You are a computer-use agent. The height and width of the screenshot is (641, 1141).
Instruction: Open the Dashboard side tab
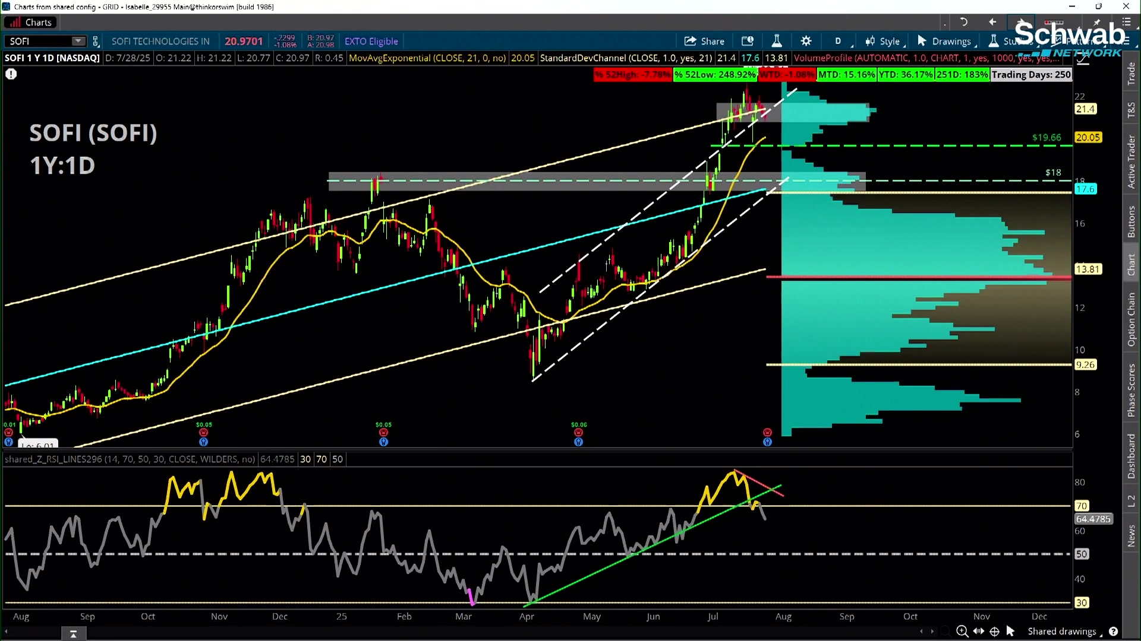(x=1131, y=456)
